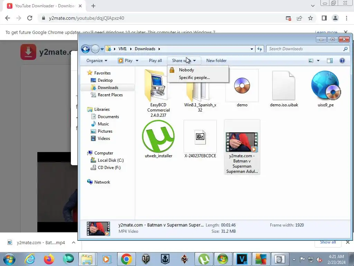Create a New folder
The width and height of the screenshot is (354, 266).
216,61
